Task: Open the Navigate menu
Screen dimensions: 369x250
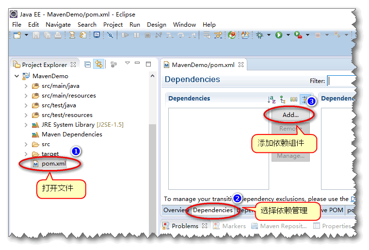Action: pos(58,25)
